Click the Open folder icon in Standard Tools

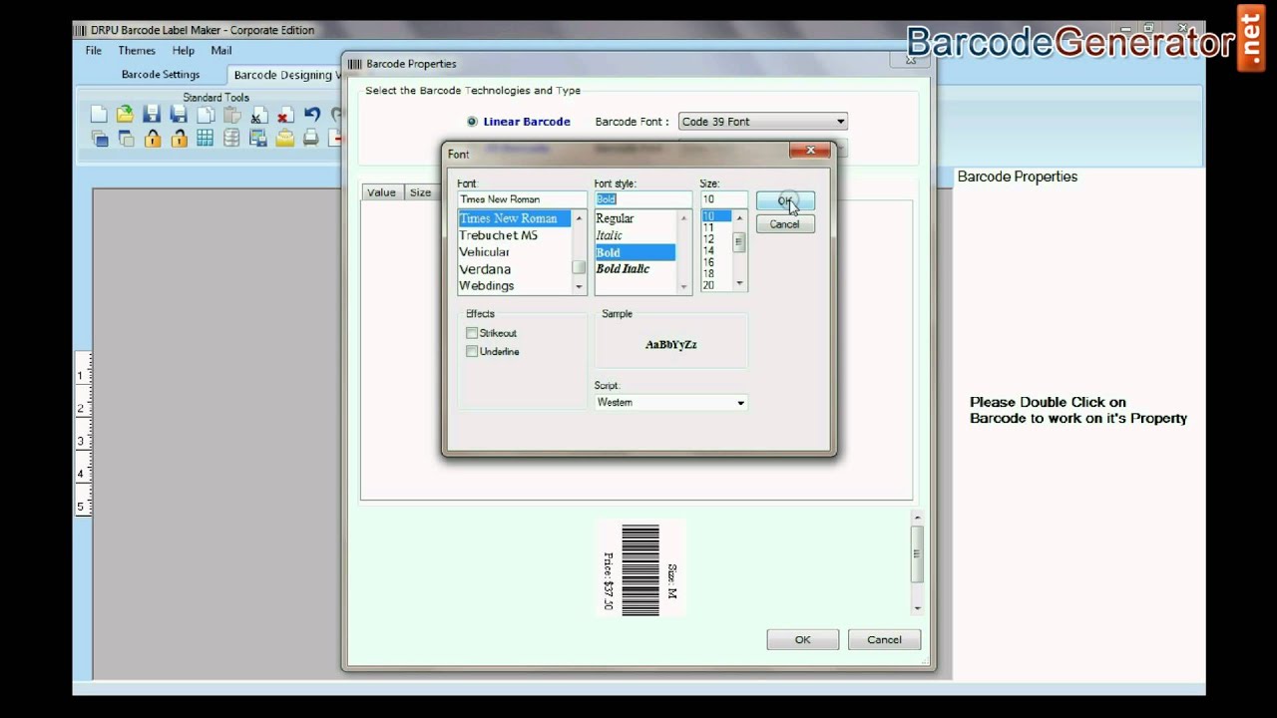tap(125, 115)
